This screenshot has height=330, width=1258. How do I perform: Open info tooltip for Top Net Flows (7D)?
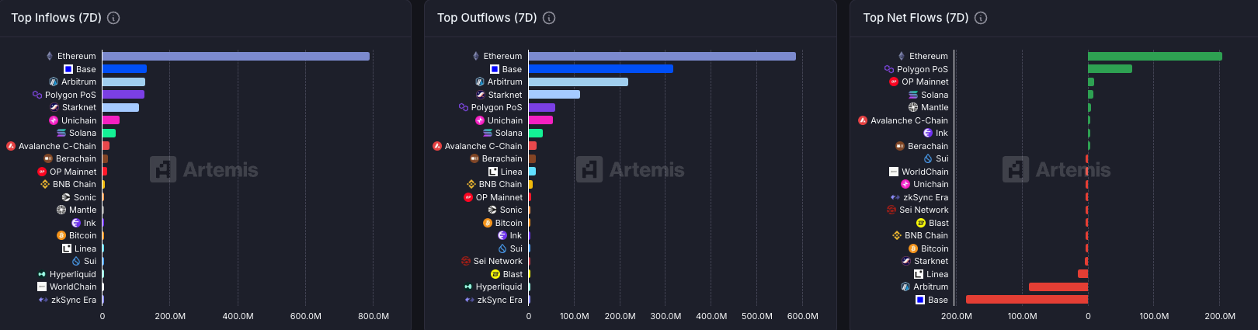pyautogui.click(x=981, y=18)
